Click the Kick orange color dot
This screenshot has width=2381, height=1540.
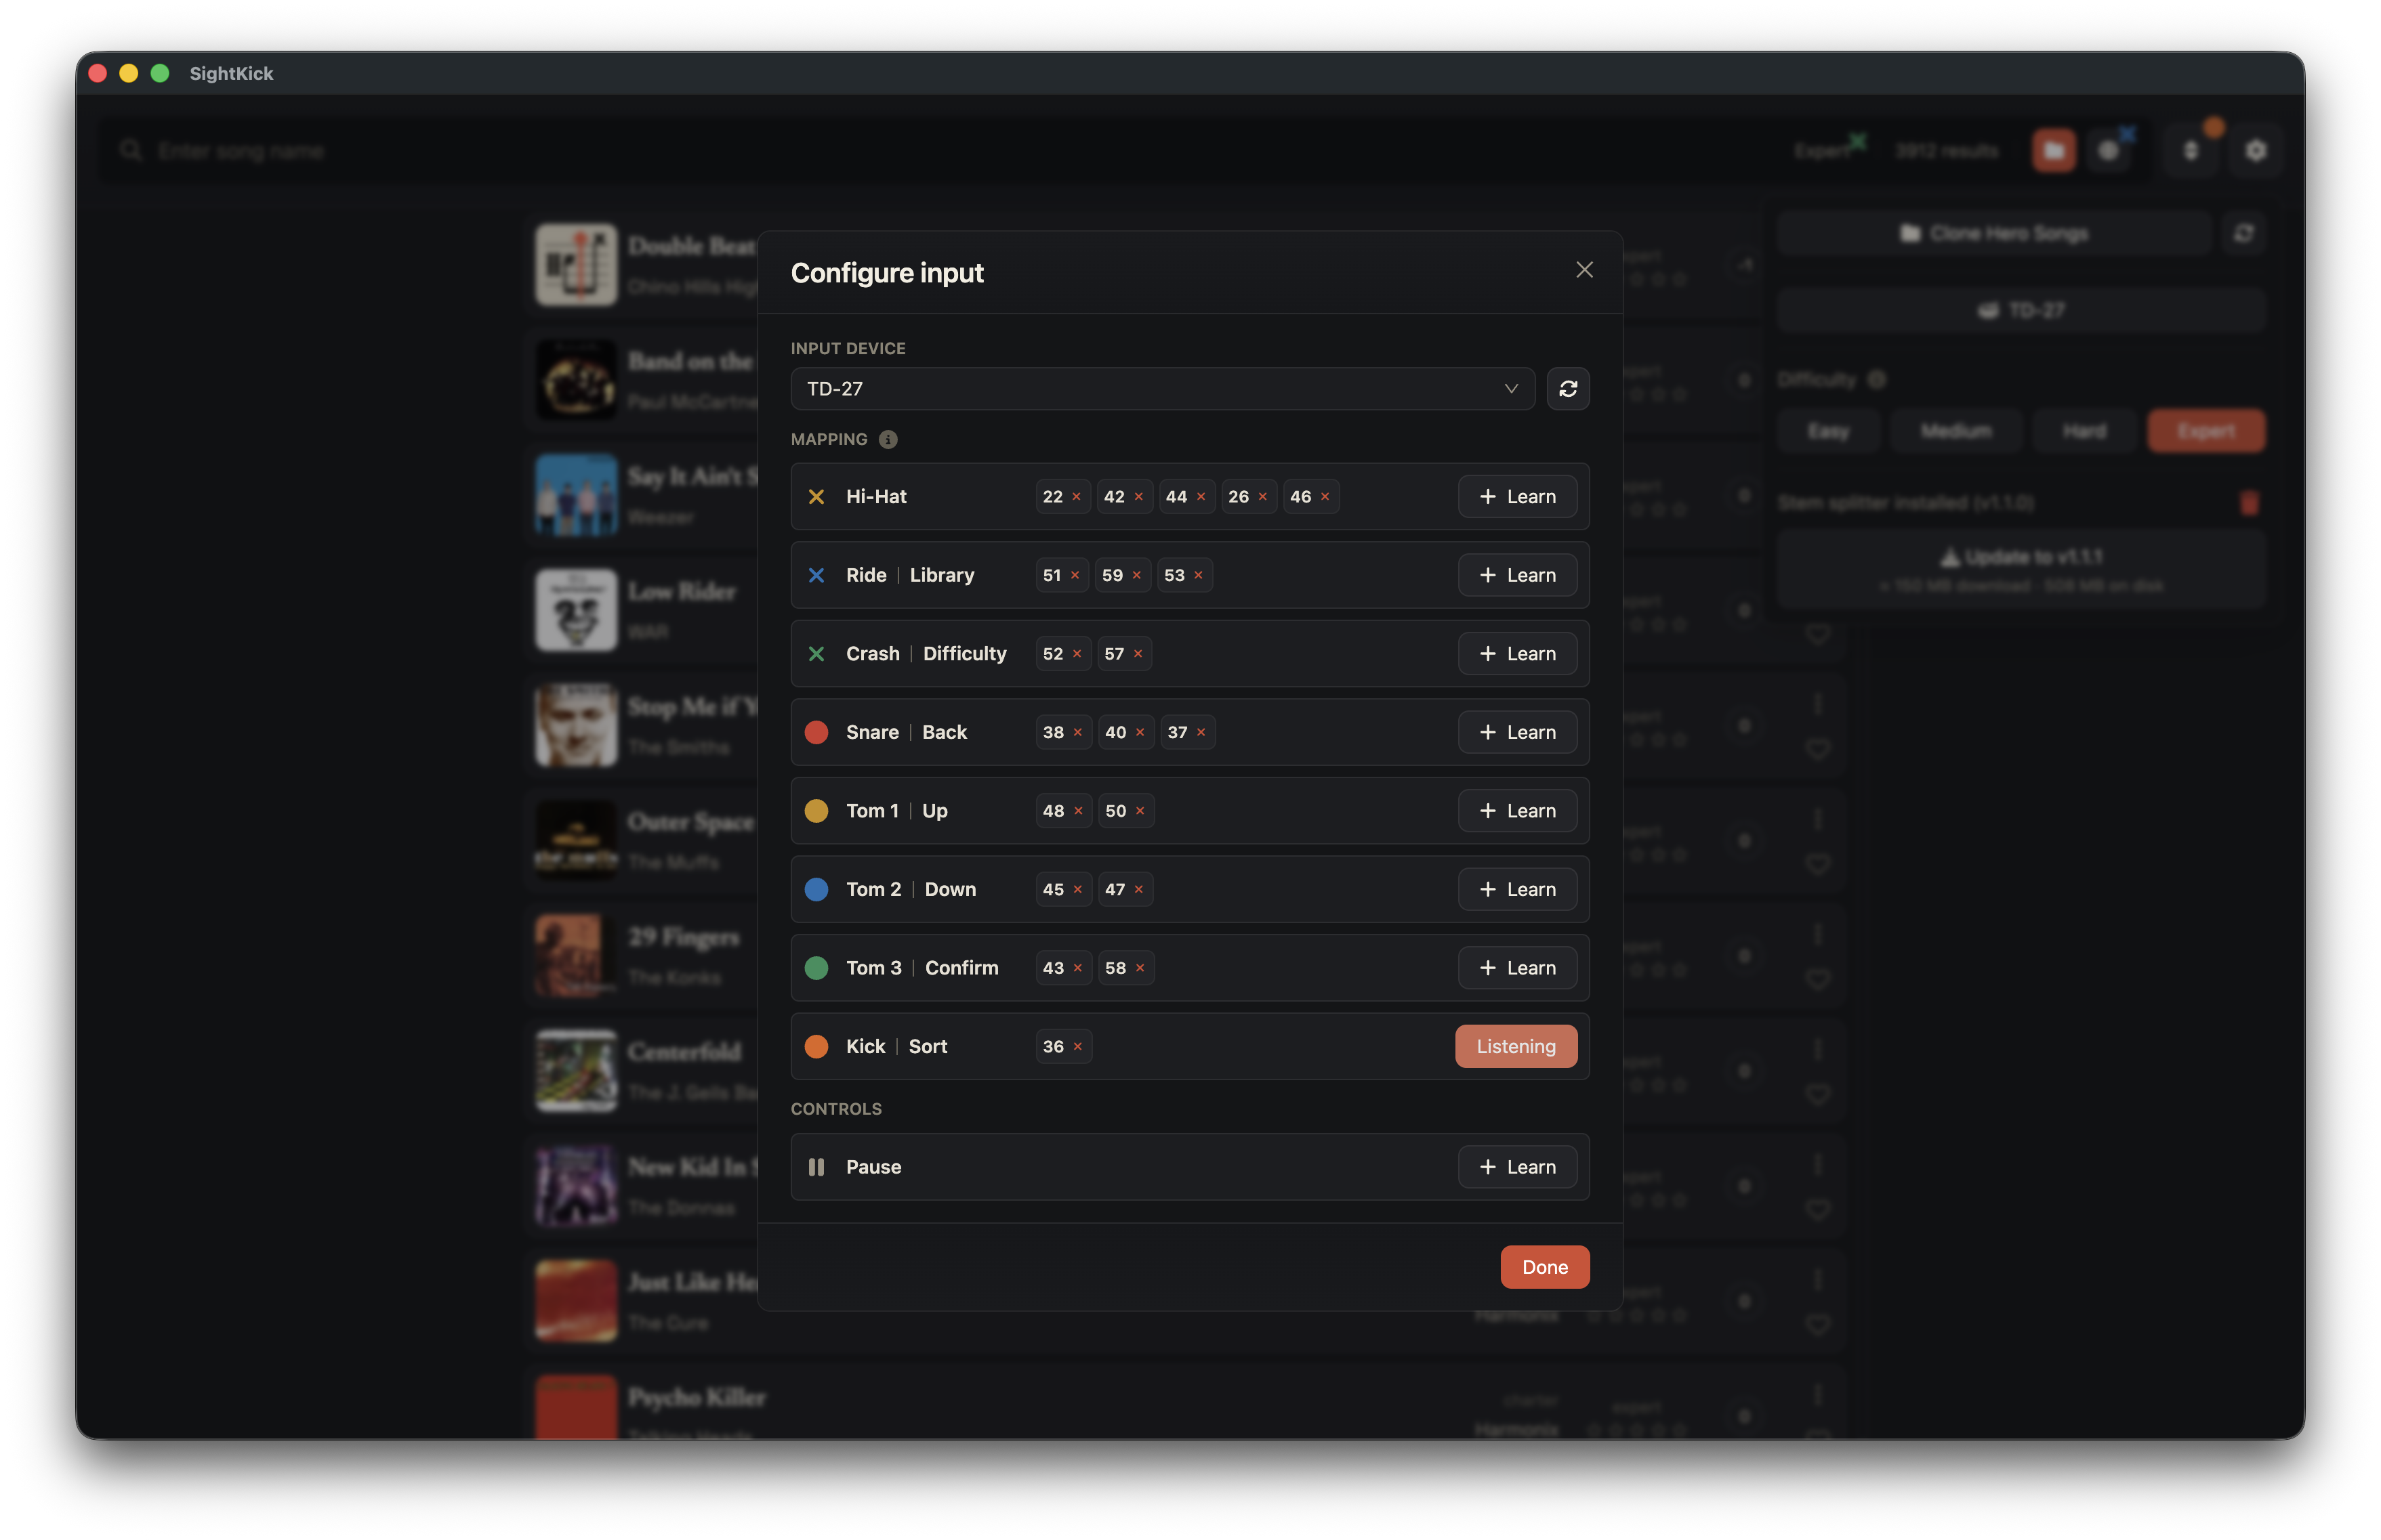pos(816,1046)
